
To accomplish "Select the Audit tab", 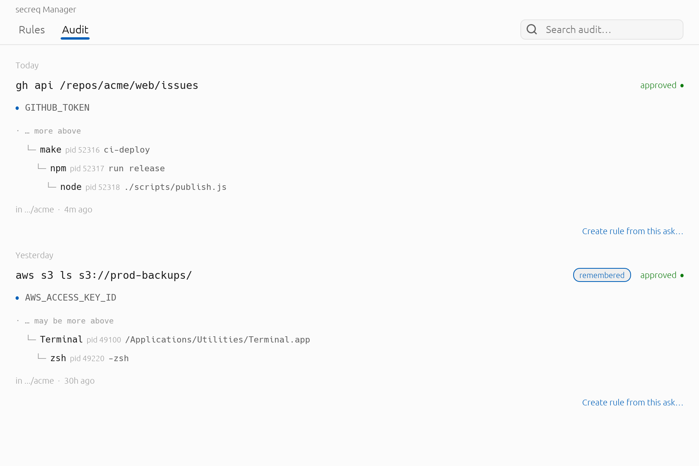I will tap(75, 30).
